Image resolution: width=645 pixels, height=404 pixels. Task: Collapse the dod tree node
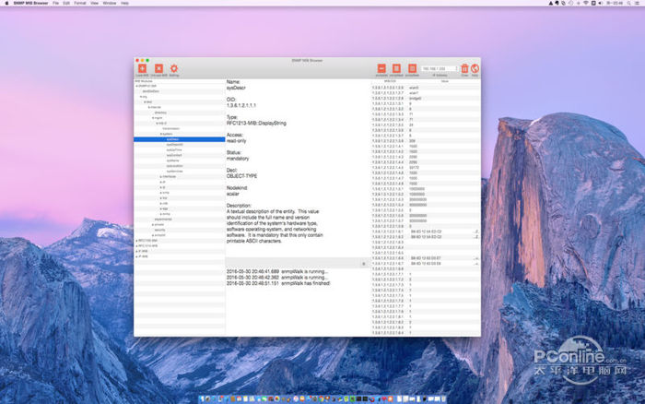pos(145,101)
